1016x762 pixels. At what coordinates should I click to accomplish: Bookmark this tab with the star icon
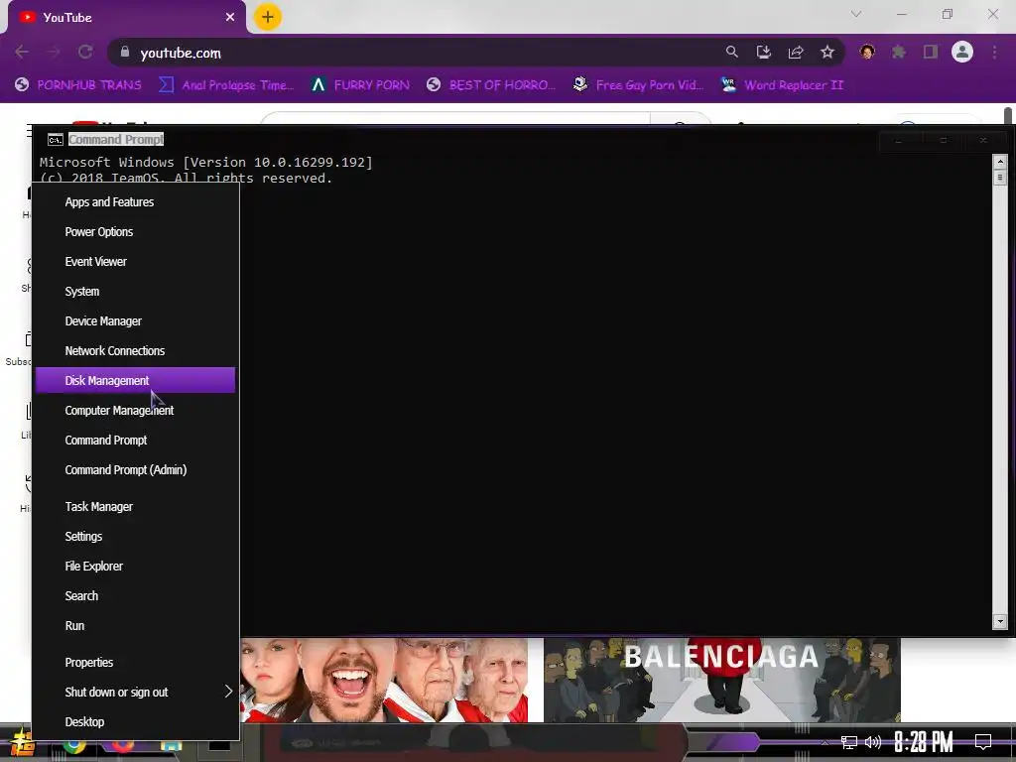click(827, 52)
